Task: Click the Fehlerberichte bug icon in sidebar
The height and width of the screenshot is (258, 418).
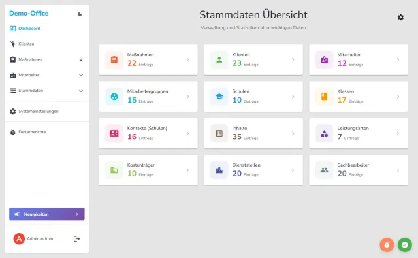Action: tap(12, 132)
